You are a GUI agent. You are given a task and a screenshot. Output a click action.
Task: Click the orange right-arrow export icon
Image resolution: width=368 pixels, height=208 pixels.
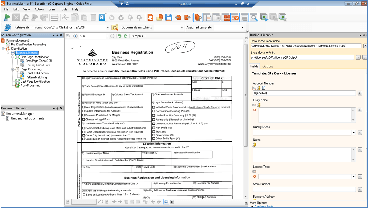pyautogui.click(x=187, y=18)
